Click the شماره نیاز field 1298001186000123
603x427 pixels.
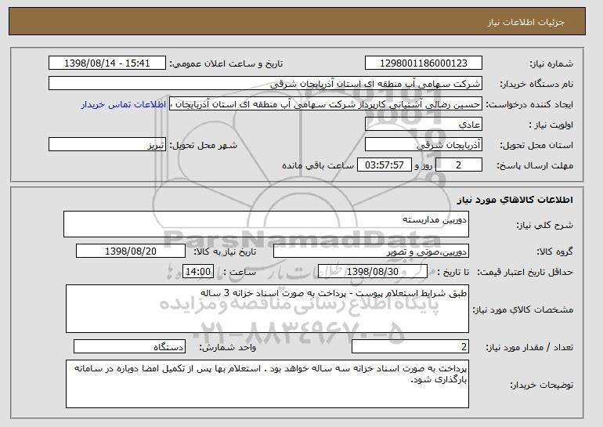[424, 63]
